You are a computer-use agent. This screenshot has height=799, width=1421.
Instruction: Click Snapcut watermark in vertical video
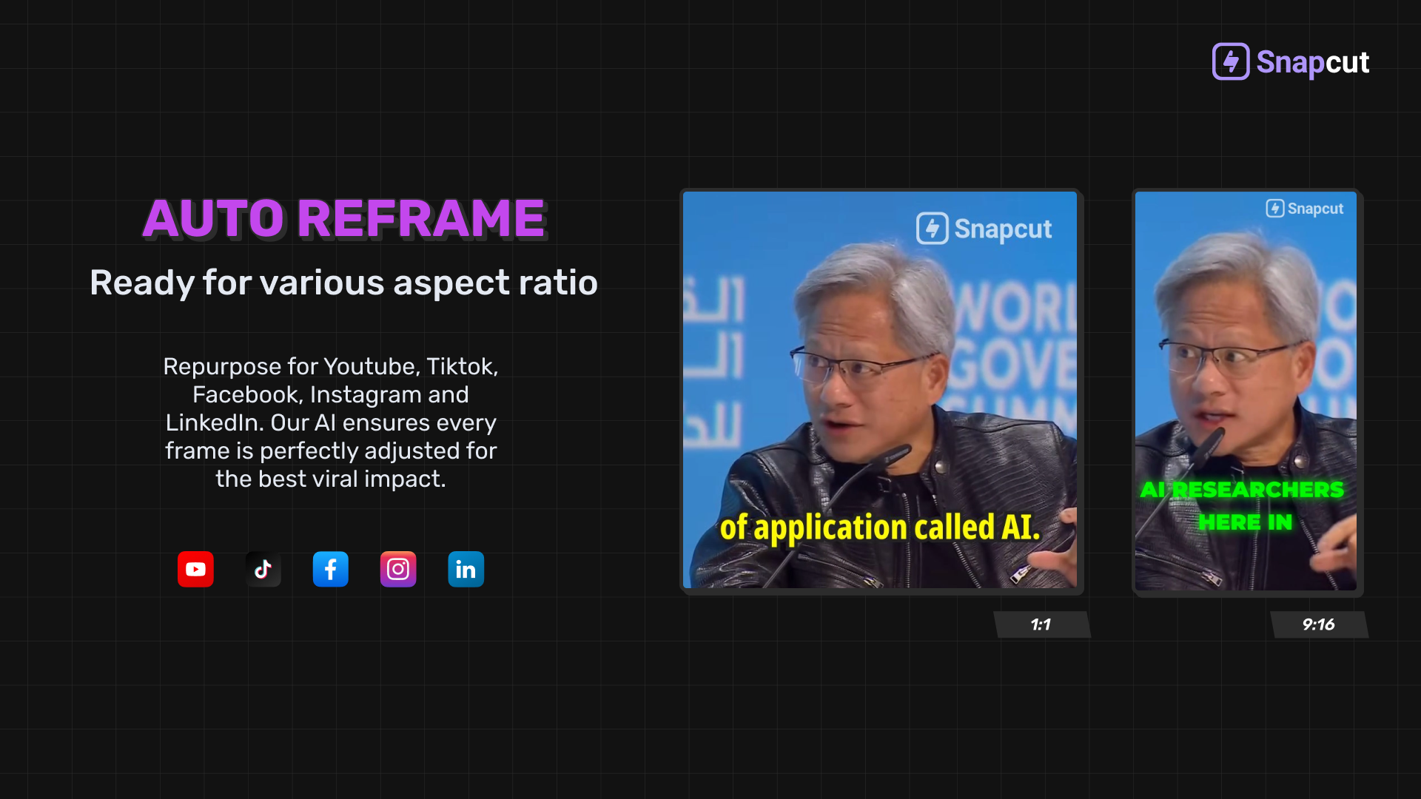(1305, 209)
